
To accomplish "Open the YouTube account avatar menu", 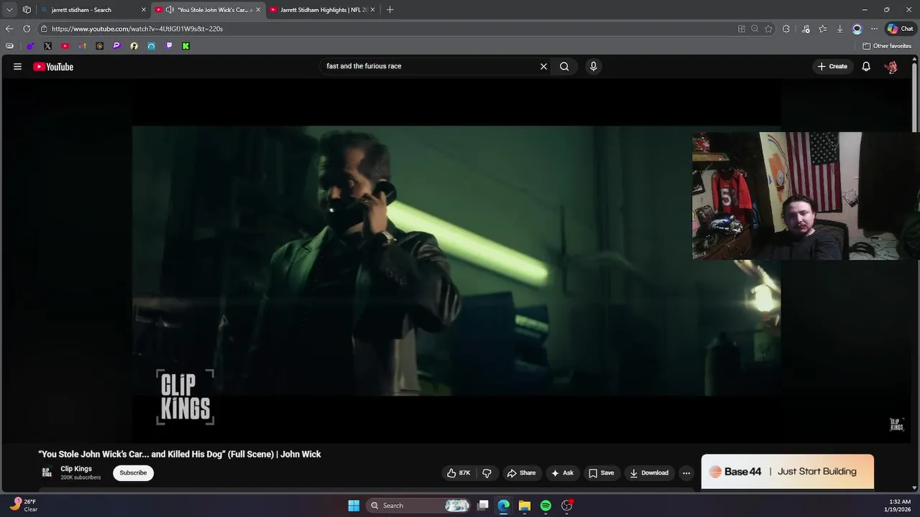I will [x=891, y=67].
